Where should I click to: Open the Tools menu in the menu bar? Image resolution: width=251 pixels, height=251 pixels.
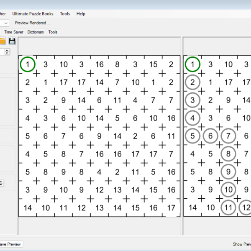65,14
